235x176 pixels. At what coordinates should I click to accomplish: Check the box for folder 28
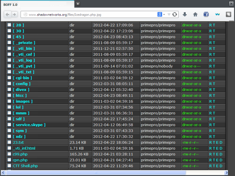point(9,25)
